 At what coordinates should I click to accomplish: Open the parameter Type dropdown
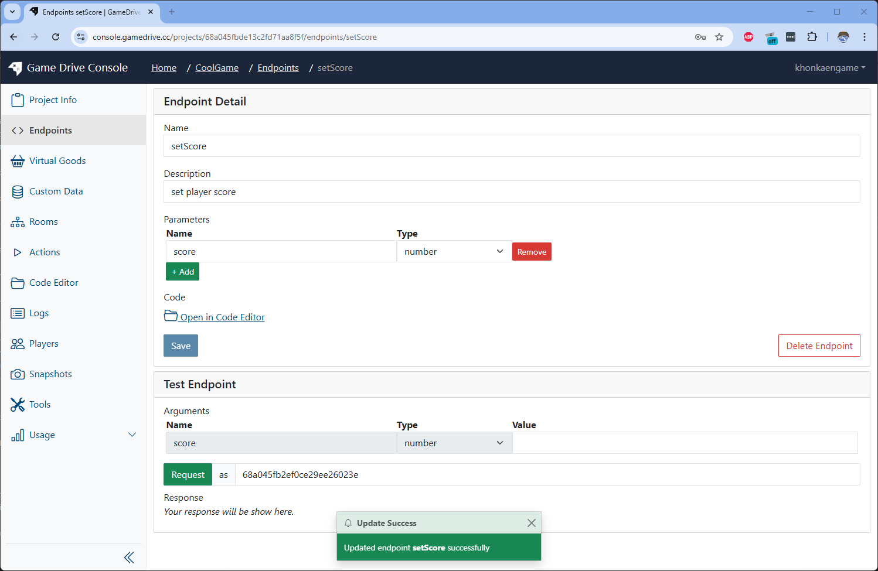(454, 251)
